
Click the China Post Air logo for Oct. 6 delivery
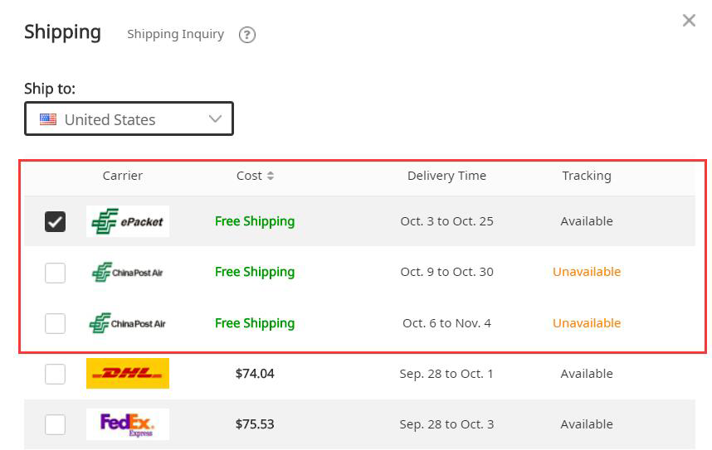coord(128,323)
